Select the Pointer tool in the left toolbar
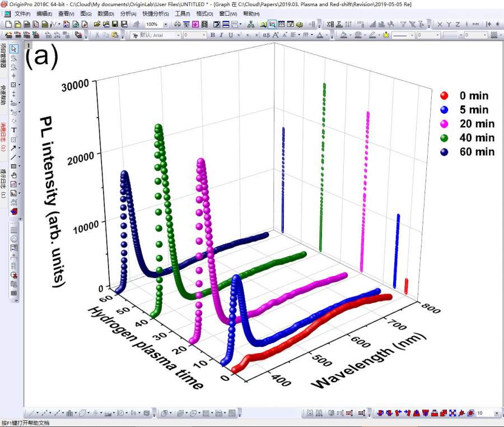The image size is (504, 427). click(x=14, y=48)
